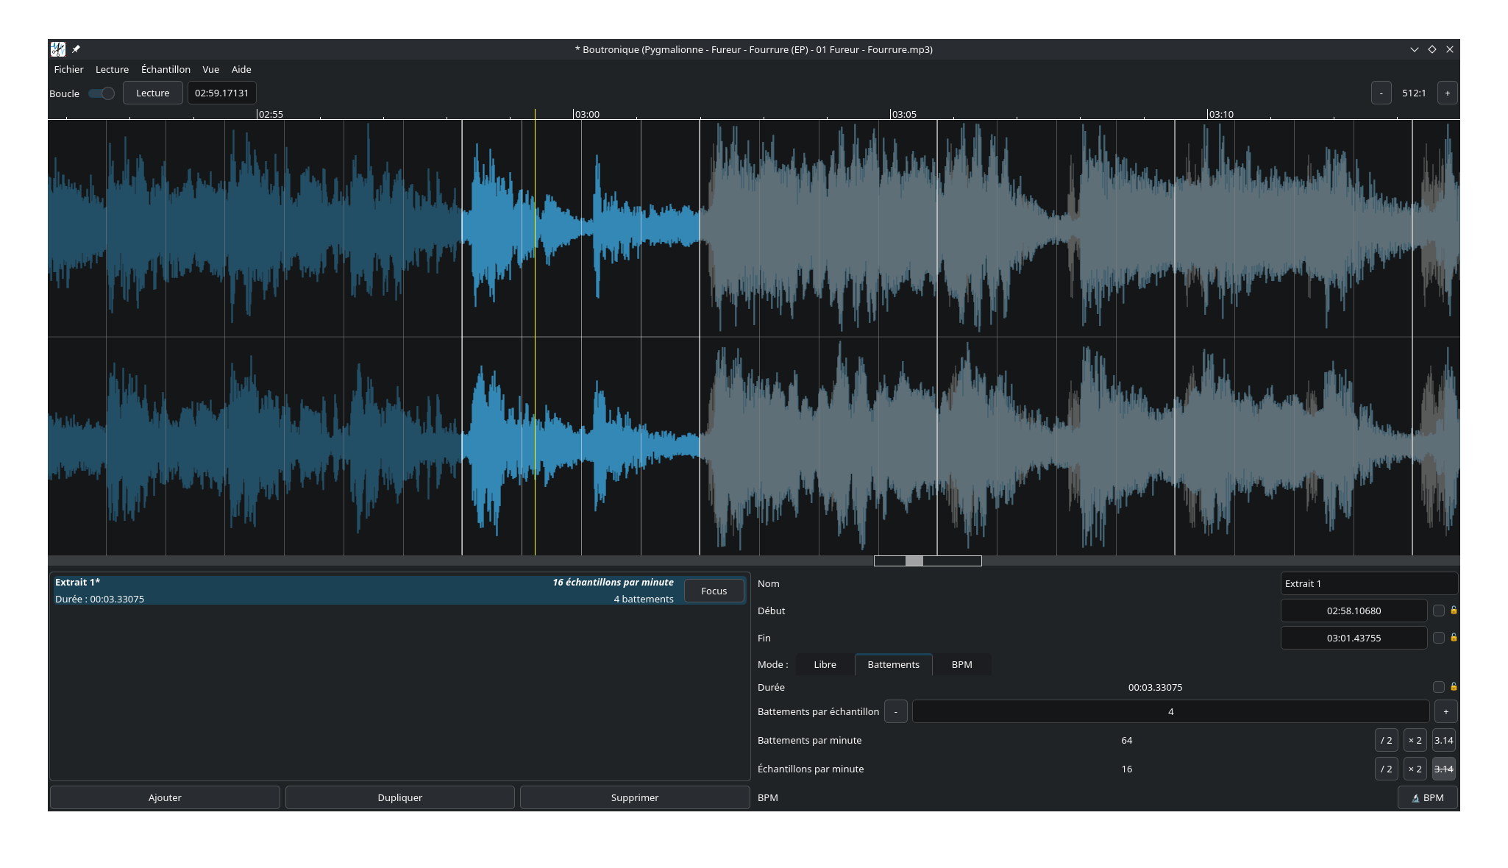The width and height of the screenshot is (1508, 868).
Task: Open the Échantillon menu
Action: point(166,69)
